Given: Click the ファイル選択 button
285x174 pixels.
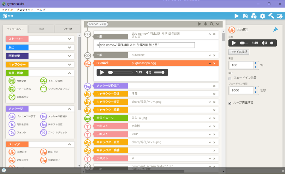Looking at the screenshot, I should point(239,52).
